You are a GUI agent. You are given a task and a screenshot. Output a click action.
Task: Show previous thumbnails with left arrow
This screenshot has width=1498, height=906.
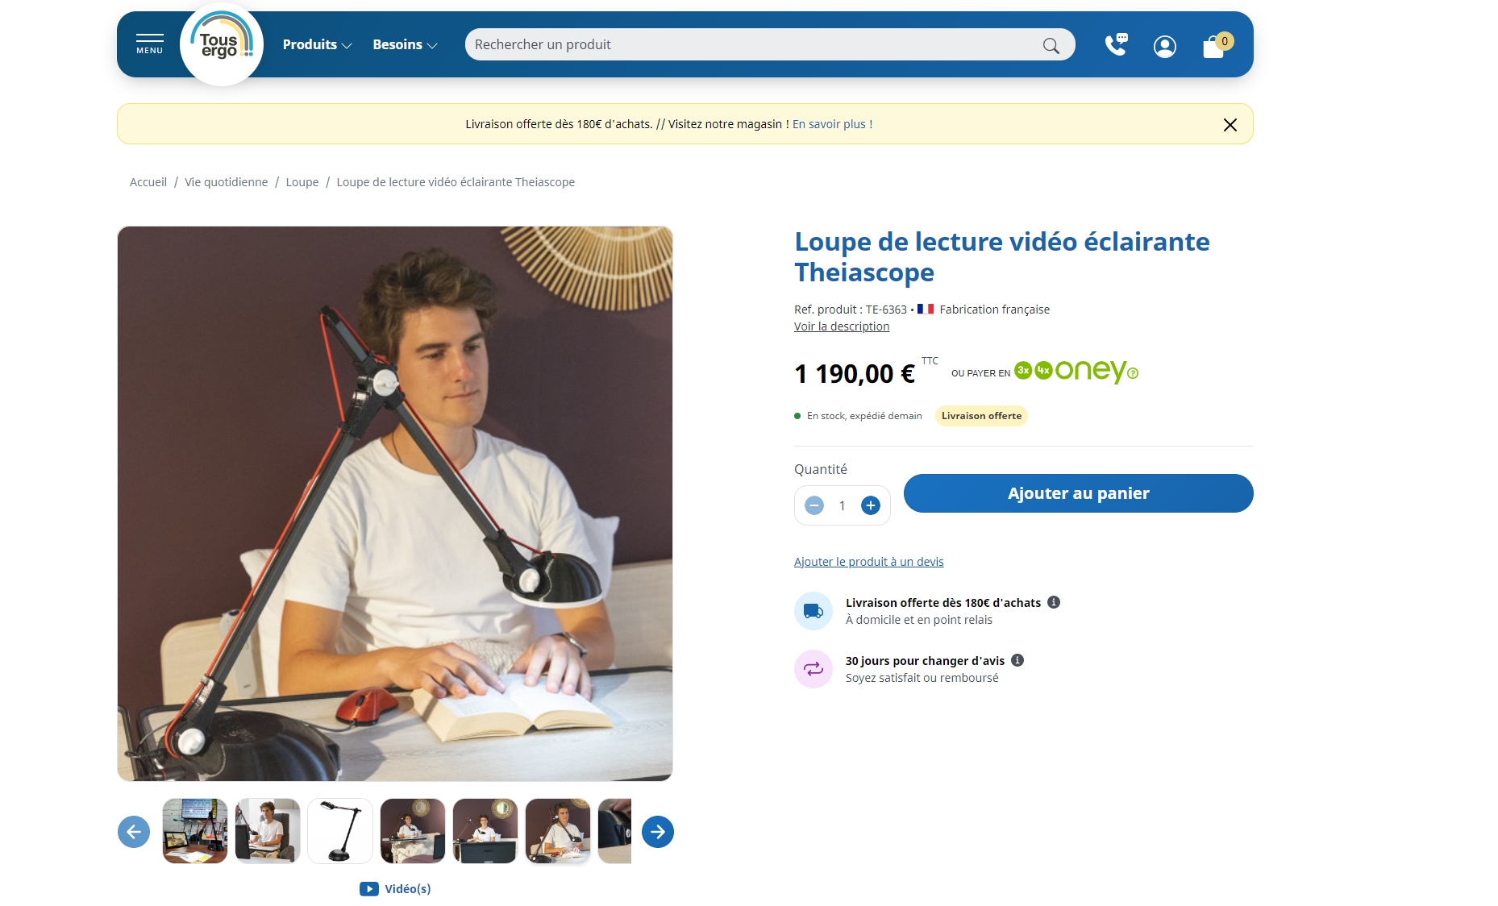tap(134, 832)
